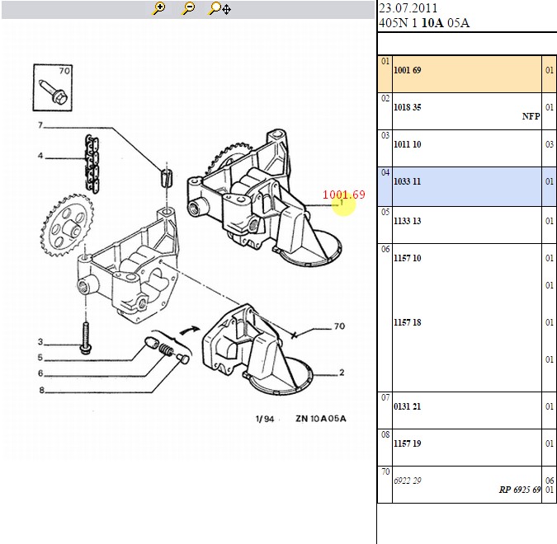Screen dimensions: 557x544
Task: Click callout 8 on the diagram
Action: tap(41, 391)
